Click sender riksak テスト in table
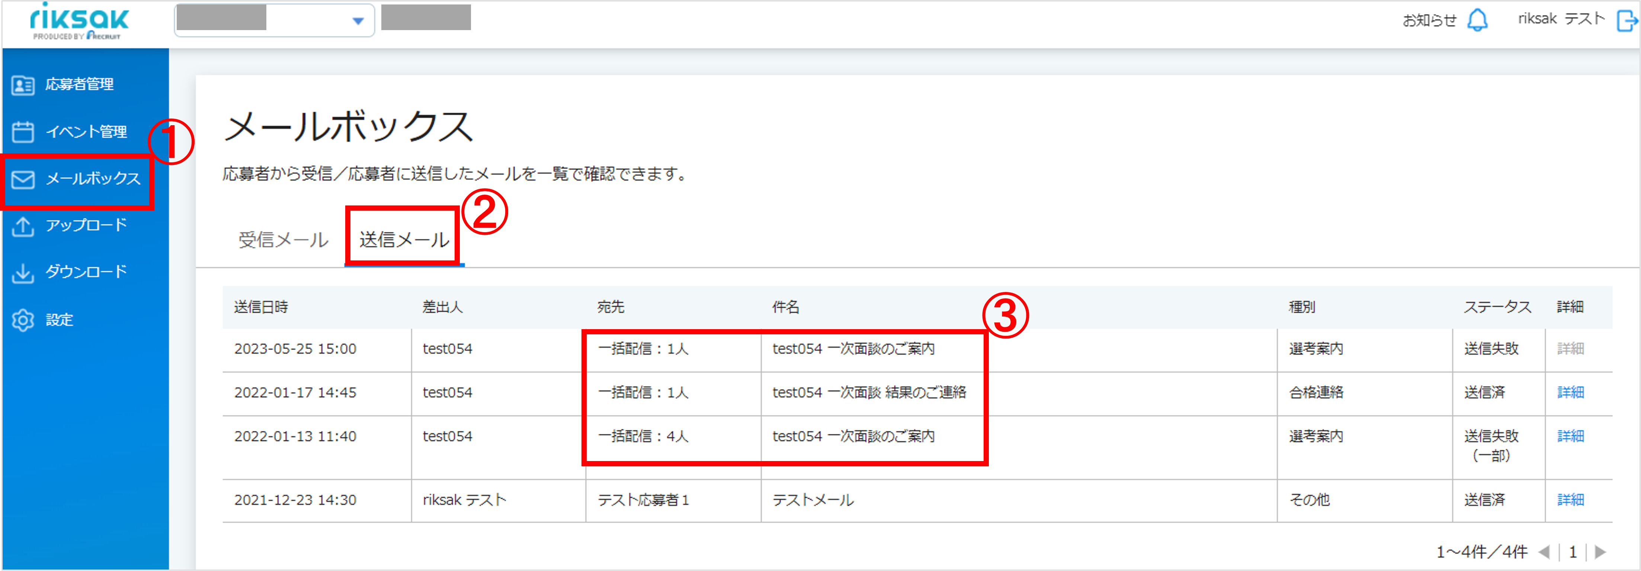1641x571 pixels. 464,500
